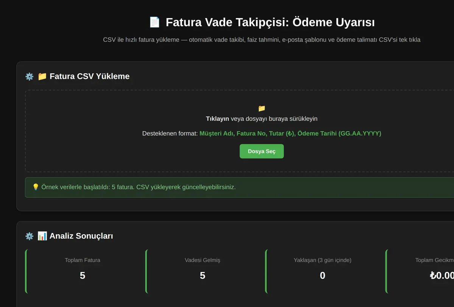Image resolution: width=454 pixels, height=307 pixels.
Task: Click the document icon in the page title
Action: tap(155, 22)
